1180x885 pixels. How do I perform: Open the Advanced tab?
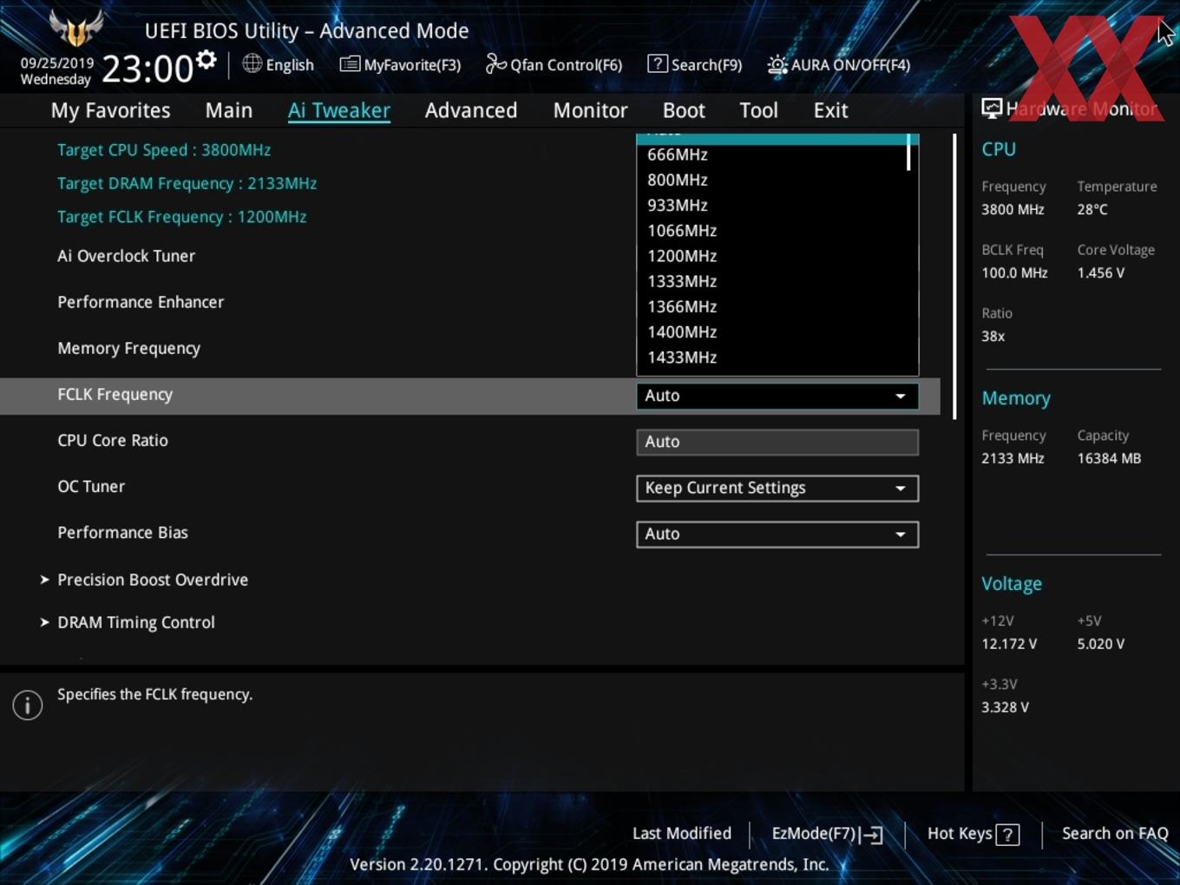471,110
